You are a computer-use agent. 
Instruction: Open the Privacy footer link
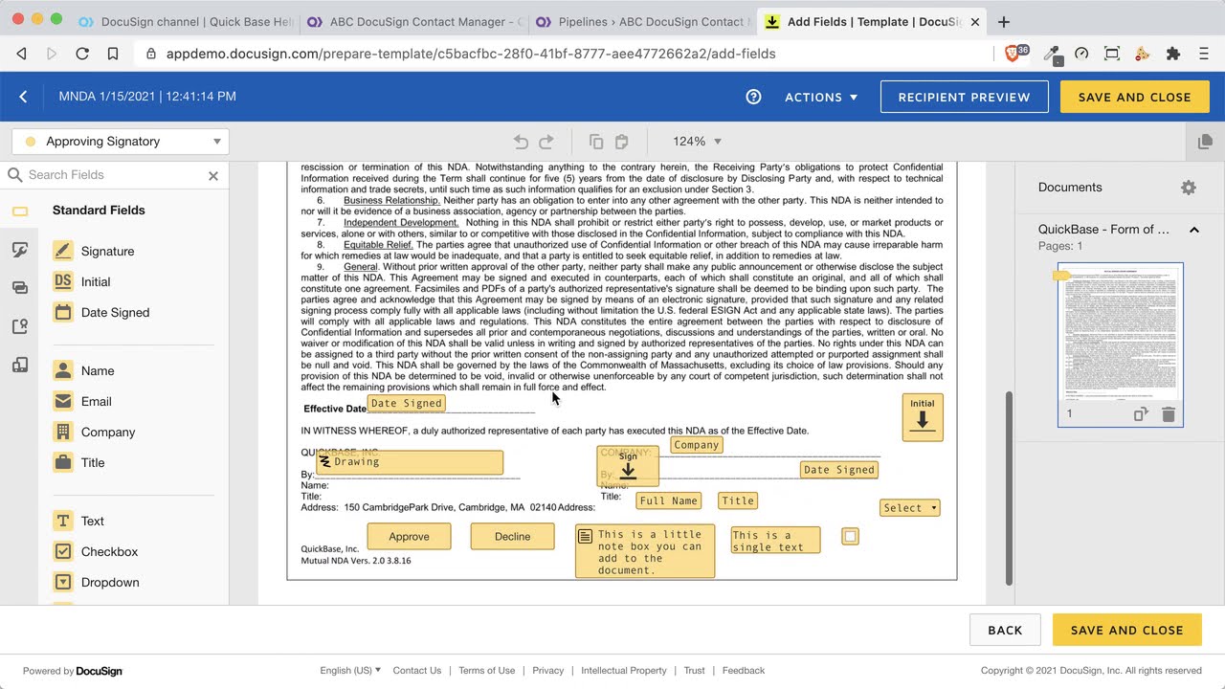pyautogui.click(x=548, y=671)
